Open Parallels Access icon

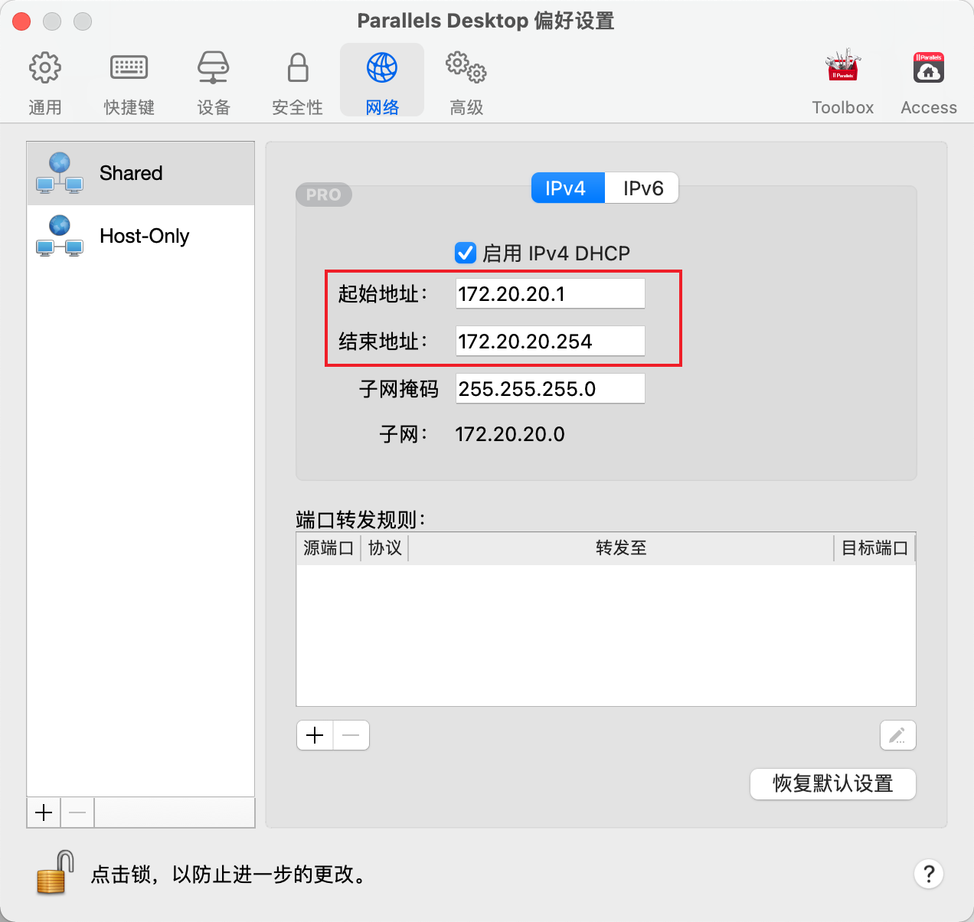(x=929, y=83)
